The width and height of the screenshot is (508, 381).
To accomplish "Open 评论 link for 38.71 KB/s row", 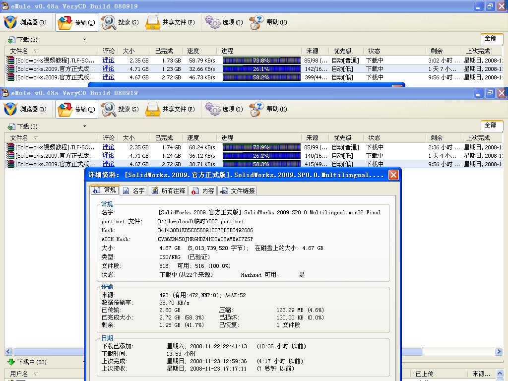I will pyautogui.click(x=108, y=164).
